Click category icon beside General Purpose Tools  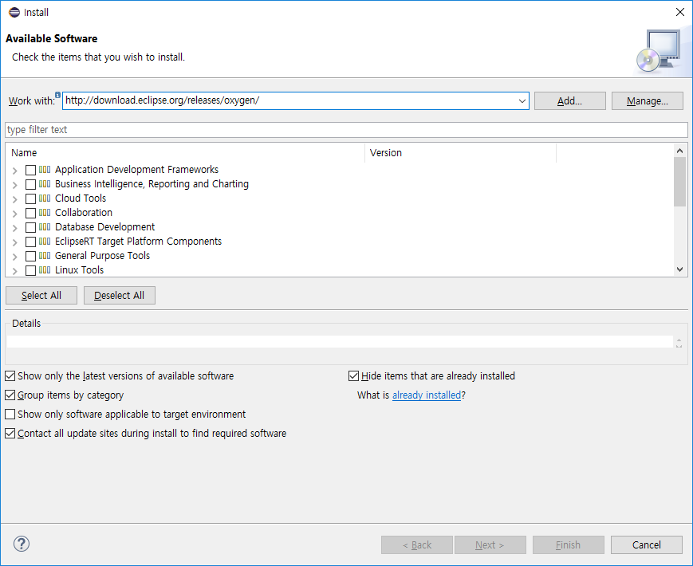tap(45, 255)
